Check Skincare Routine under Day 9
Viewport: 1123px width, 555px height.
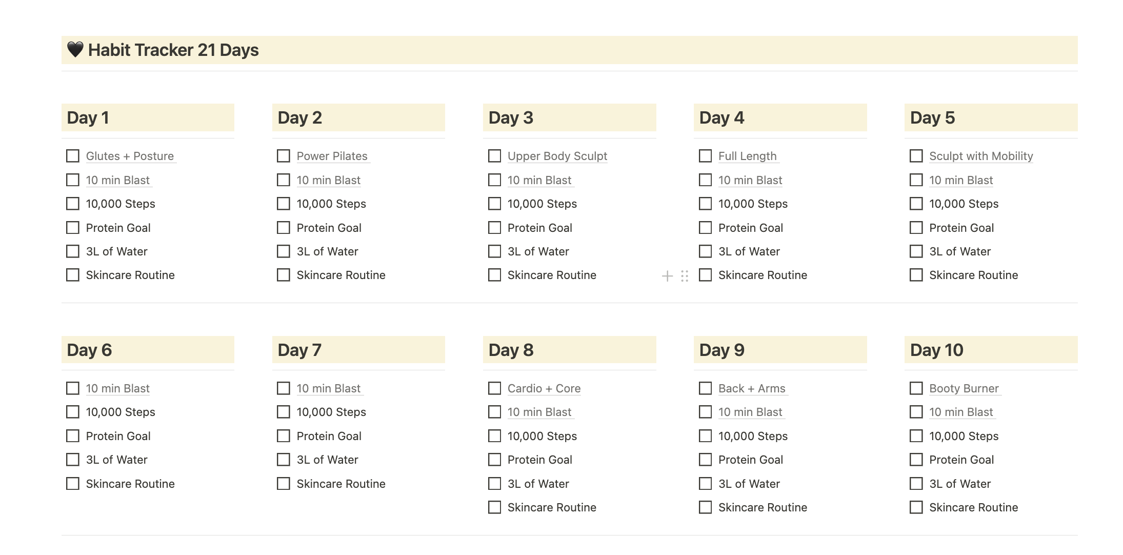tap(705, 507)
